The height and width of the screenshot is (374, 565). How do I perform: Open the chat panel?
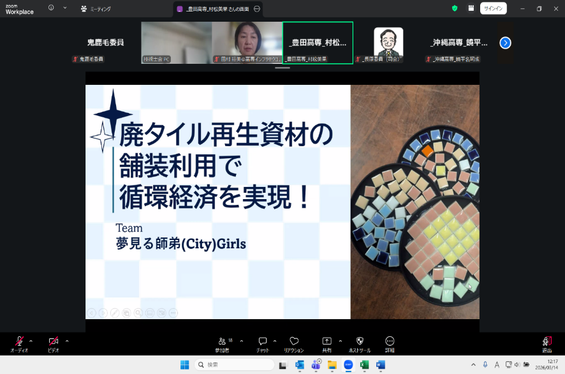coord(262,342)
